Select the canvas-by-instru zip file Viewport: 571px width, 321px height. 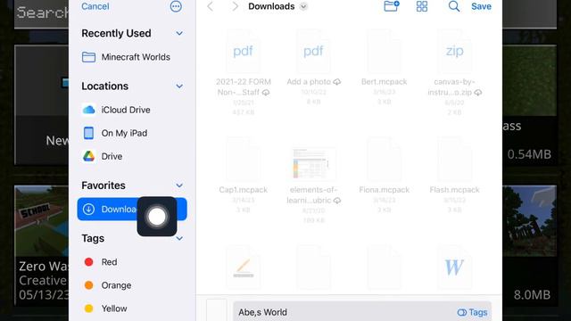(x=454, y=73)
